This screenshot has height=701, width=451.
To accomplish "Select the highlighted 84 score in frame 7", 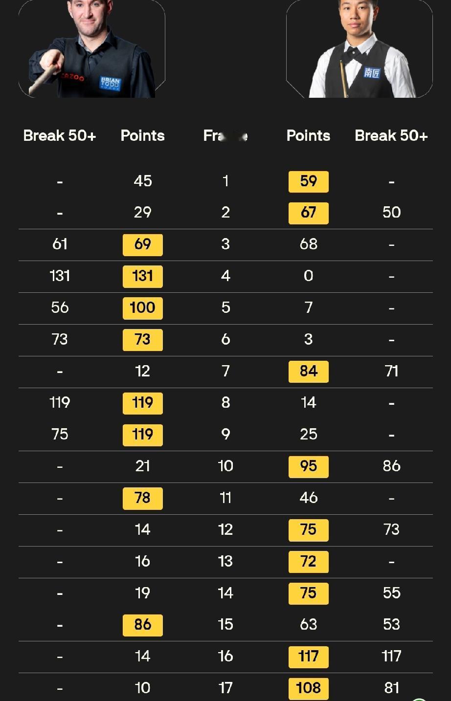I will coord(308,372).
